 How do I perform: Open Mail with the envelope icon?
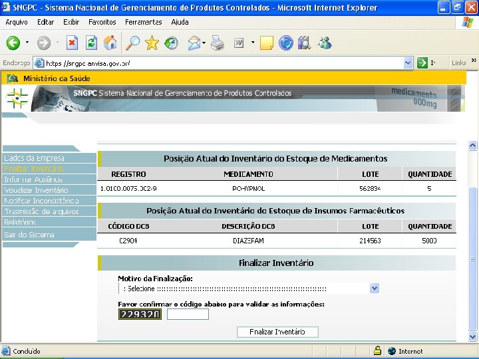tap(194, 43)
